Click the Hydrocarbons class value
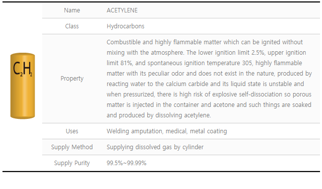This screenshot has height=189, width=322. coord(126,26)
